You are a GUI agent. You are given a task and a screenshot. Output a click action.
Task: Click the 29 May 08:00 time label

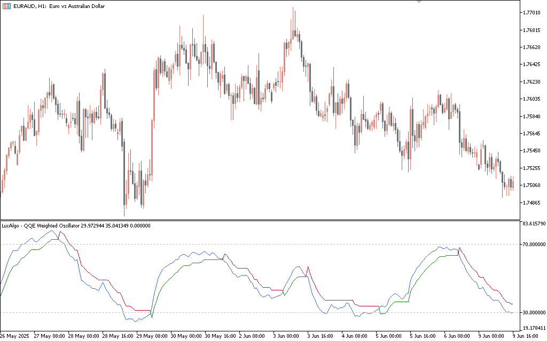(152, 336)
